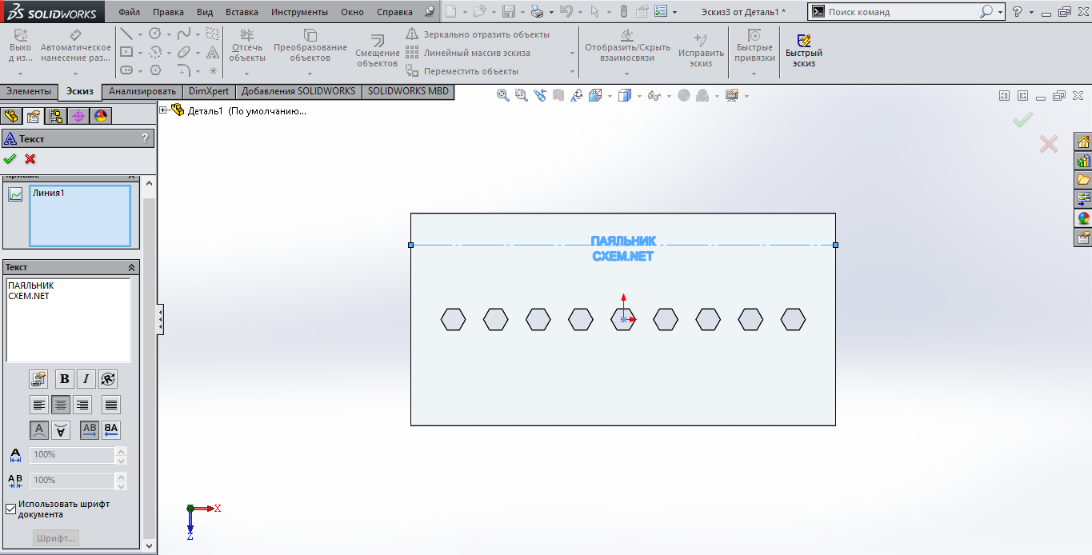1092x555 pixels.
Task: Select the Spline sketch tool
Action: 184,34
